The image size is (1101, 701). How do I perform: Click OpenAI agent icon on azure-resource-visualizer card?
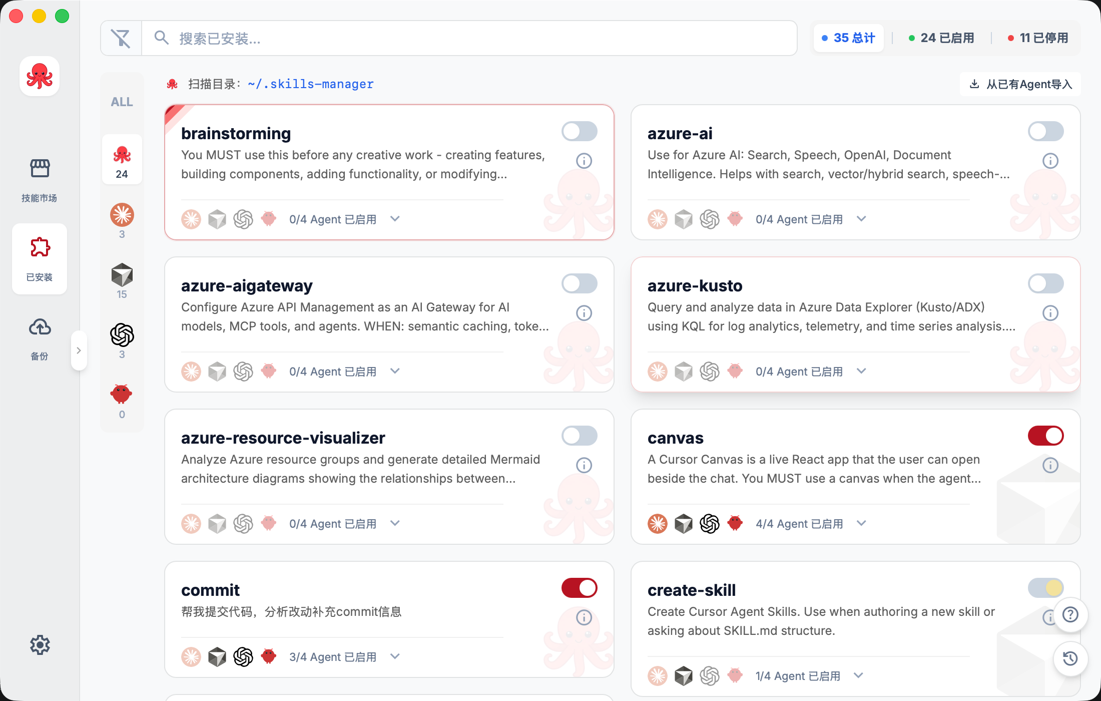[243, 524]
